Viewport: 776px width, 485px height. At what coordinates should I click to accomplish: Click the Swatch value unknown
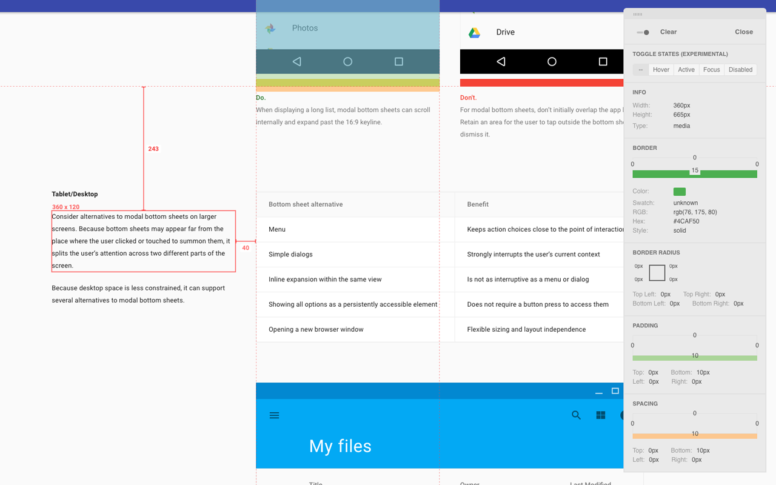pyautogui.click(x=685, y=203)
